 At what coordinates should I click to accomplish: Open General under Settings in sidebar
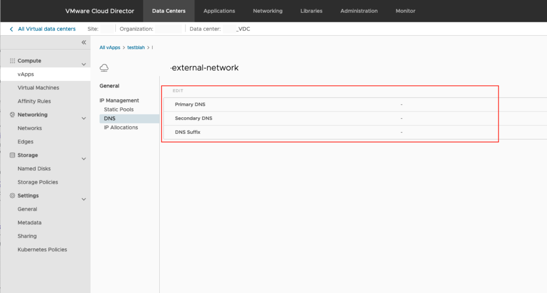[27, 209]
